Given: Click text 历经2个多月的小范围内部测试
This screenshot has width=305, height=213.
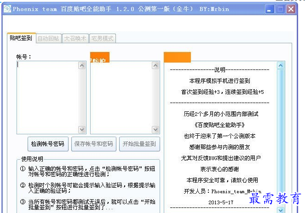Looking at the screenshot, I should (221, 114).
